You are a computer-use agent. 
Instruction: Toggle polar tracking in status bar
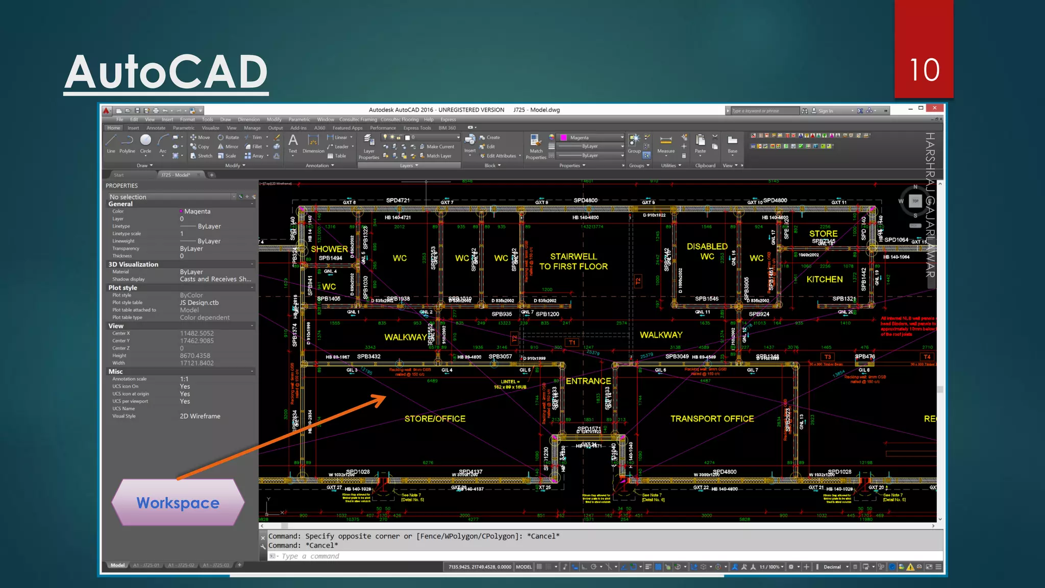[593, 567]
